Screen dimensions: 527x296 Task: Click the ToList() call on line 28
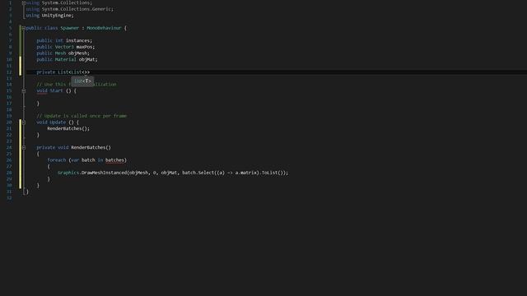point(273,173)
